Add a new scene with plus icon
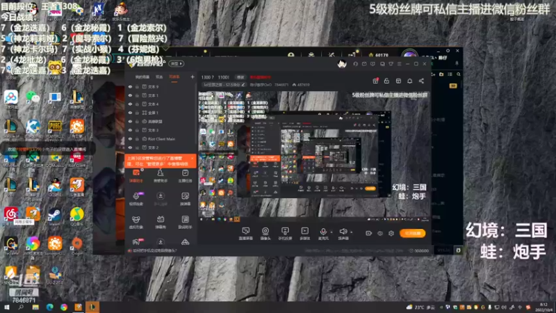 (193, 77)
